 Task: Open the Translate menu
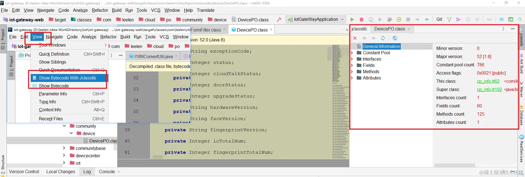tap(205, 10)
